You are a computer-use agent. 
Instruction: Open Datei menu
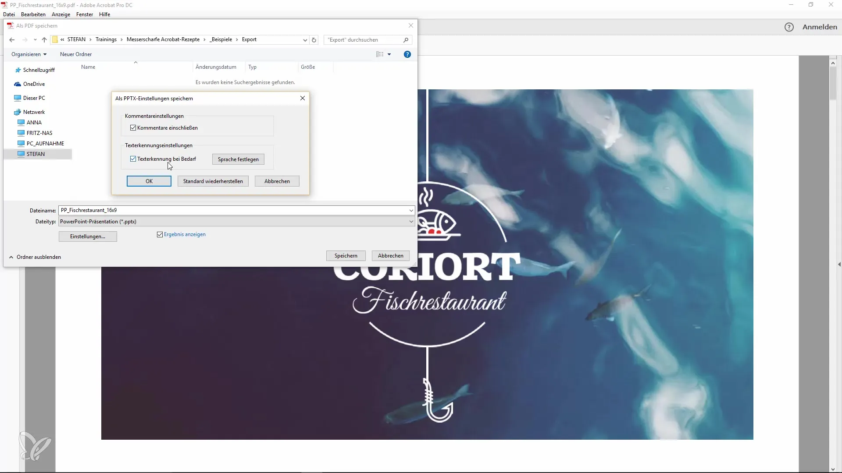(x=9, y=14)
